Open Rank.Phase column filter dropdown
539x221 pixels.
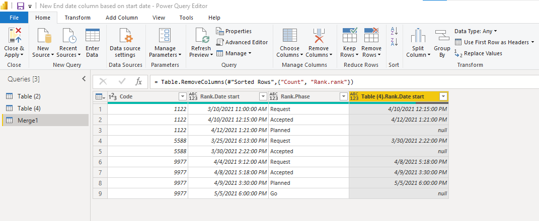343,97
